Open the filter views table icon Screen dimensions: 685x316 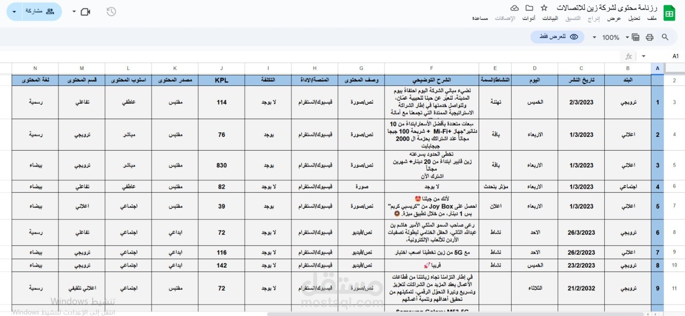tap(635, 37)
